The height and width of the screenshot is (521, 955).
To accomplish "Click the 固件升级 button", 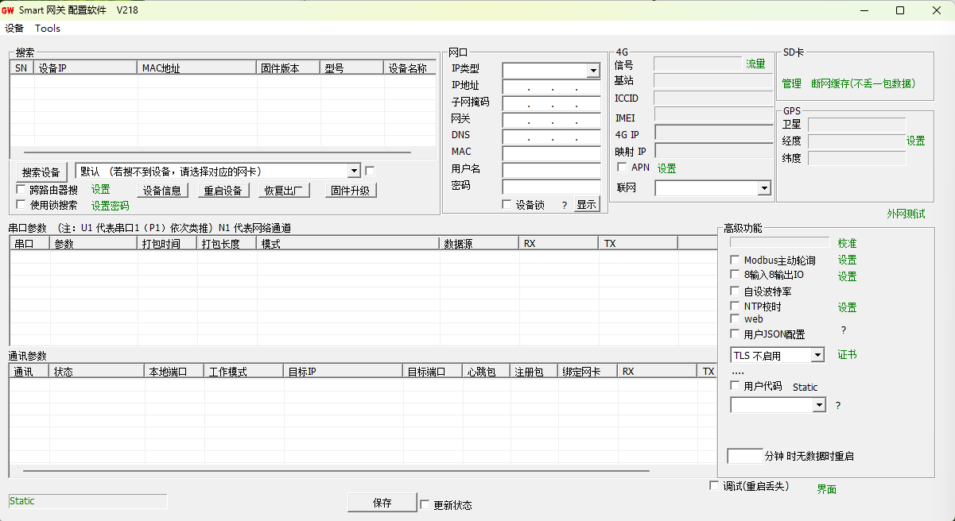I will [x=351, y=191].
